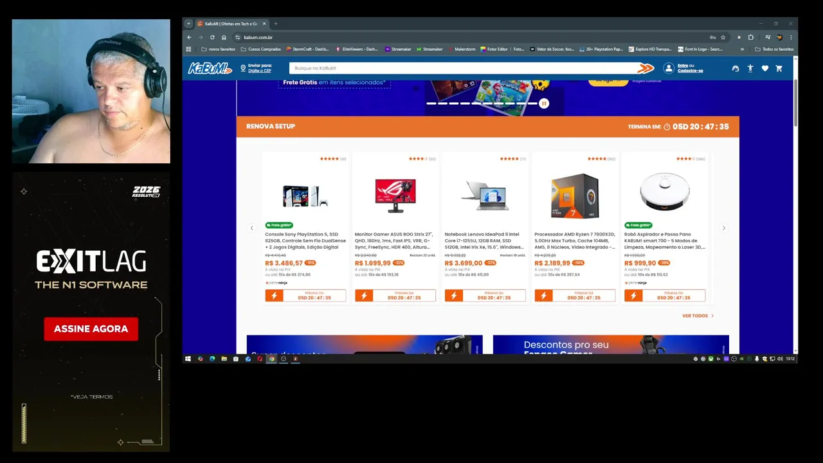Open the accessibility figure icon

click(750, 68)
